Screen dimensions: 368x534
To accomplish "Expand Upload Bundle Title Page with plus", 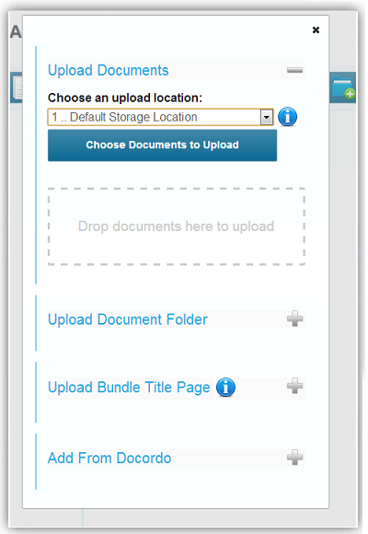I will click(x=294, y=386).
